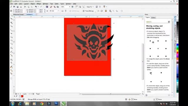This screenshot has width=188, height=106.
Task: Open the Object menu
Action: (33, 4)
